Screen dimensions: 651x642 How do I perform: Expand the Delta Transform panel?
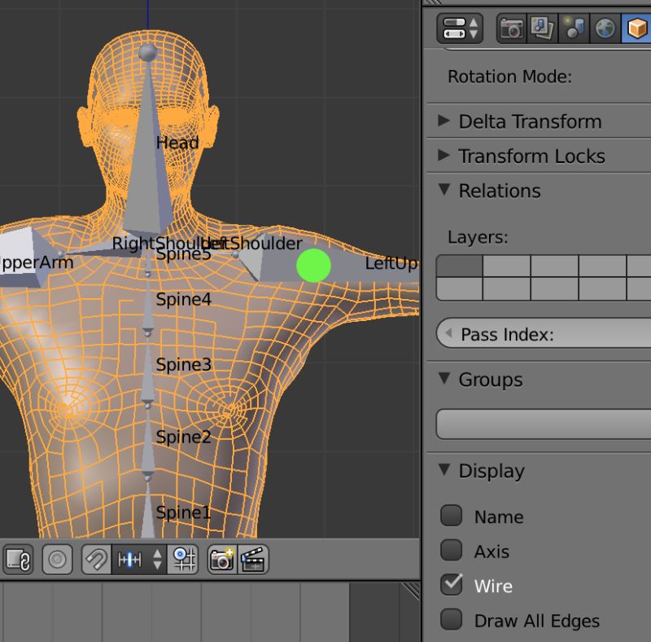tap(527, 121)
